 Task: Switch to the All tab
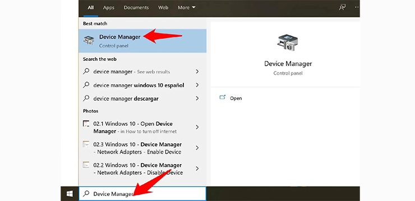pyautogui.click(x=91, y=8)
